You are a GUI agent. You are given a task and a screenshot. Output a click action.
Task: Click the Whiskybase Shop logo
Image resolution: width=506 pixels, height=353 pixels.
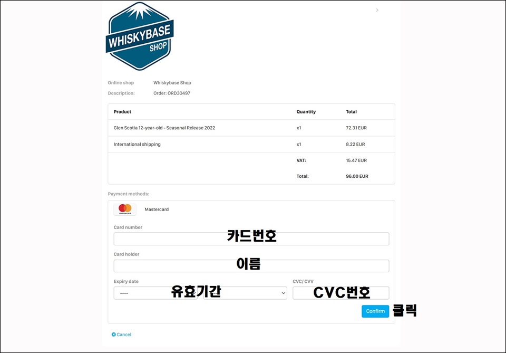point(140,36)
